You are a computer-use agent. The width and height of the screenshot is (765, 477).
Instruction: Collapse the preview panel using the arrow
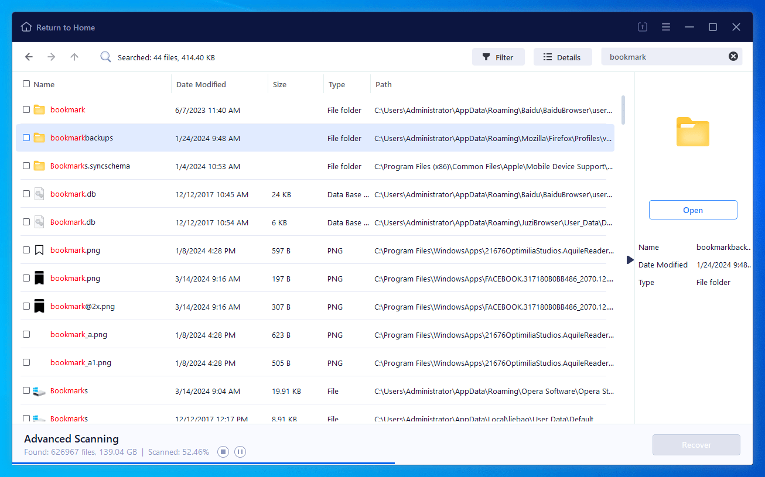(630, 259)
